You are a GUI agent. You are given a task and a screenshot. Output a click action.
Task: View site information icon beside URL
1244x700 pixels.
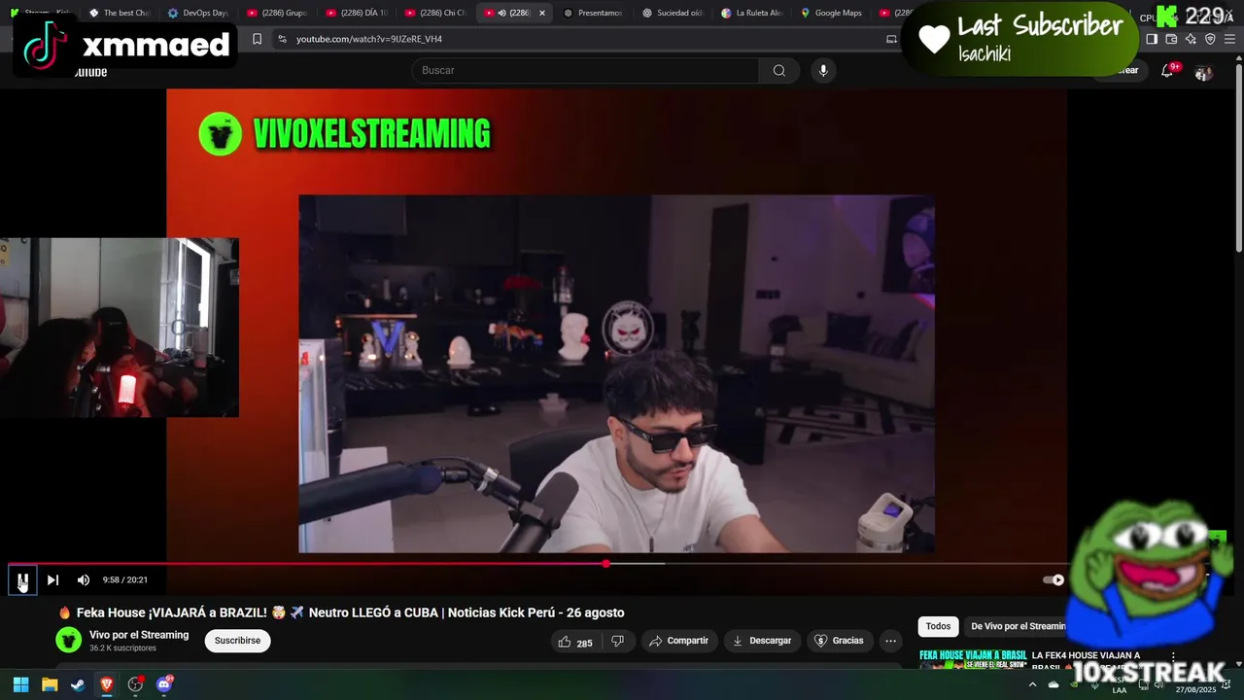pyautogui.click(x=282, y=39)
